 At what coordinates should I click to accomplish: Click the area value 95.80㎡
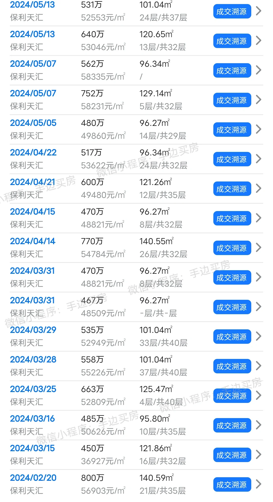(155, 419)
